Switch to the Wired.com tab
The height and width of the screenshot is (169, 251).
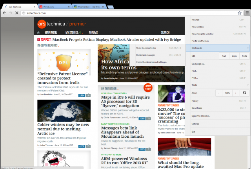(55, 7)
